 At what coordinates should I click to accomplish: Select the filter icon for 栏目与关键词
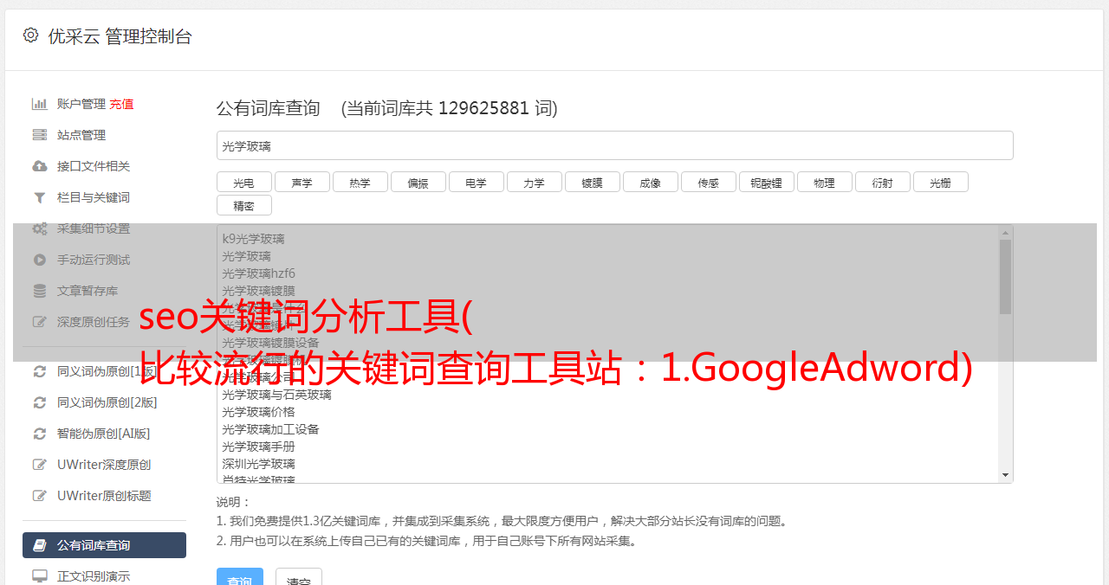coord(40,197)
